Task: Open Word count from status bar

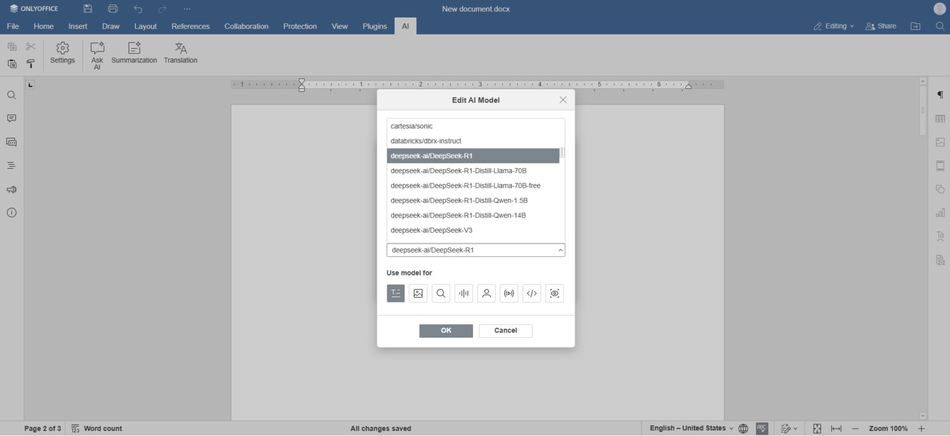Action: pyautogui.click(x=96, y=428)
